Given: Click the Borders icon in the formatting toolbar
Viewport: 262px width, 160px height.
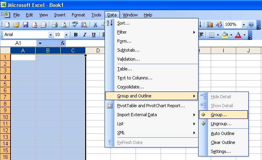Looking at the screenshot, I should click(x=212, y=35).
